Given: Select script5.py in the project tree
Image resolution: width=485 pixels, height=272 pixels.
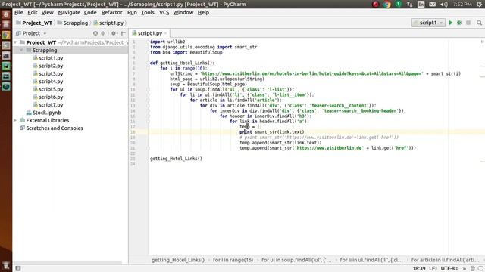Looking at the screenshot, I should (51, 89).
